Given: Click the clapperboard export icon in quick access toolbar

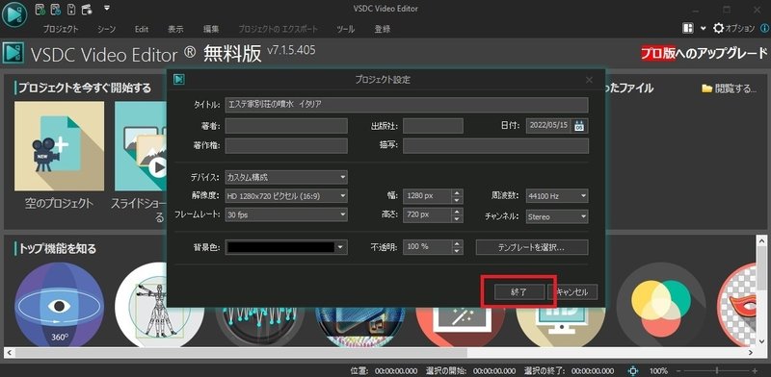Looking at the screenshot, I should pos(87,9).
